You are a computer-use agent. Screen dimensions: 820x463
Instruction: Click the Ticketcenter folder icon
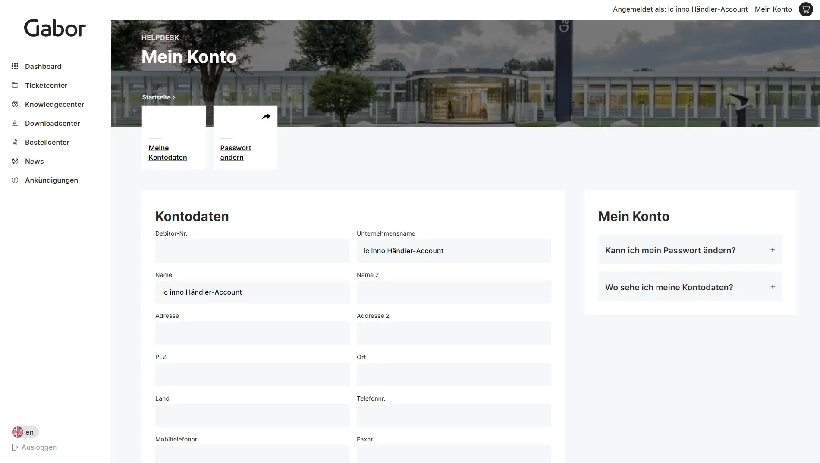point(15,85)
